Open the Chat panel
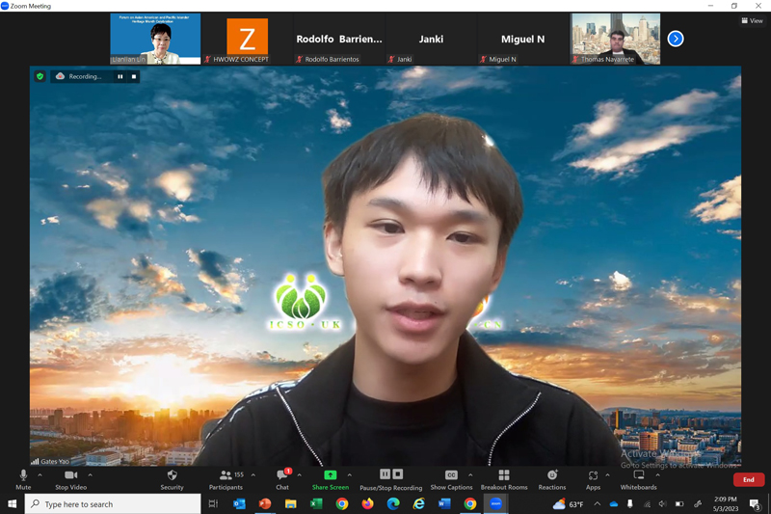 point(282,479)
